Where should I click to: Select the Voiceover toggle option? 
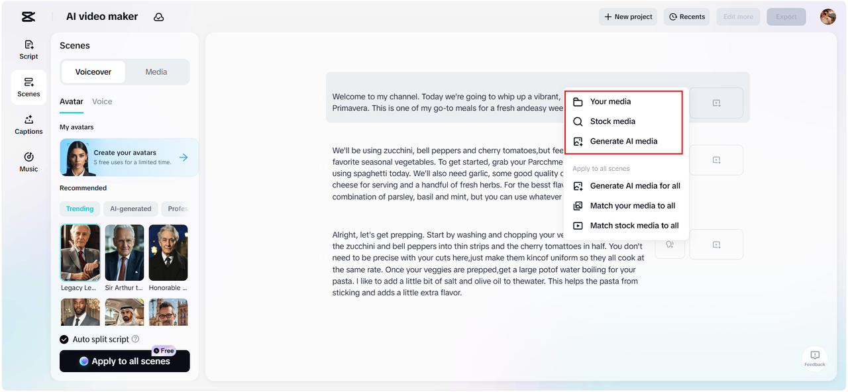tap(93, 72)
